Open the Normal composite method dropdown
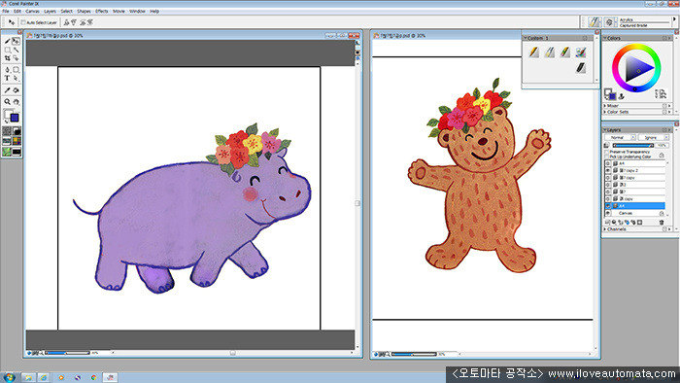The height and width of the screenshot is (383, 680). [x=620, y=137]
